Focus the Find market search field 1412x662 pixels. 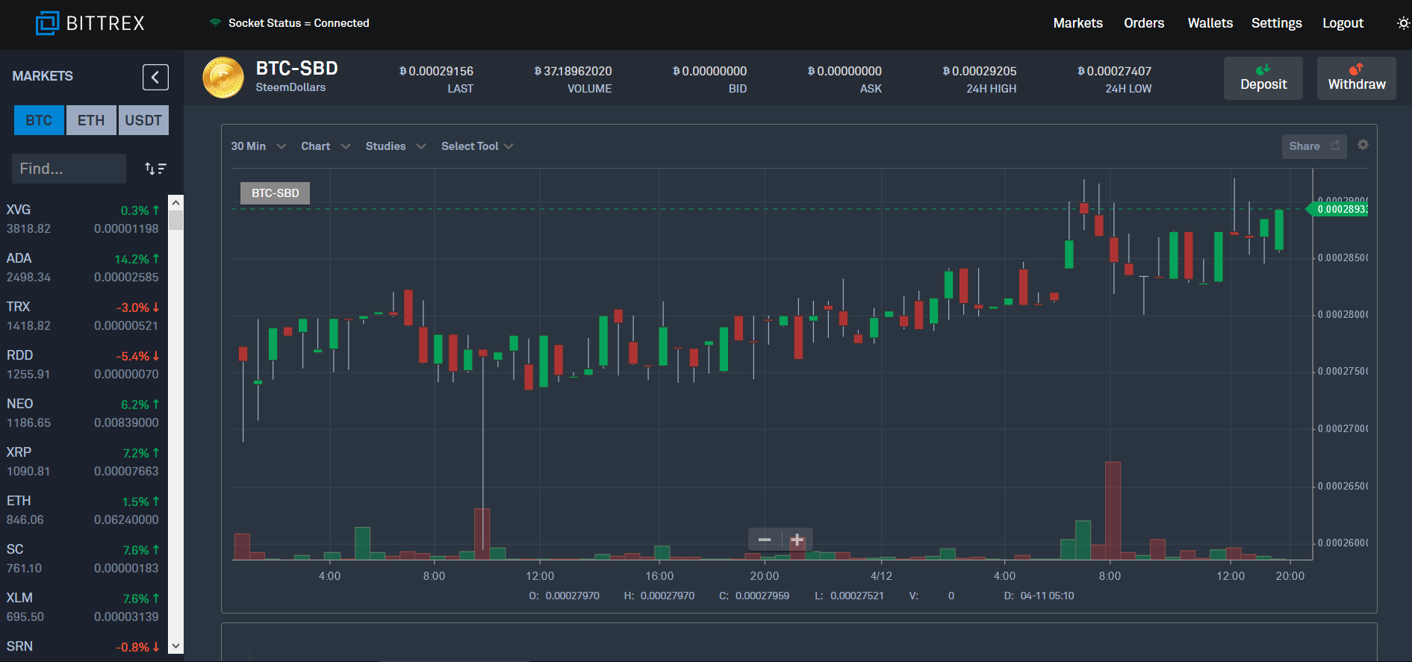click(x=69, y=169)
